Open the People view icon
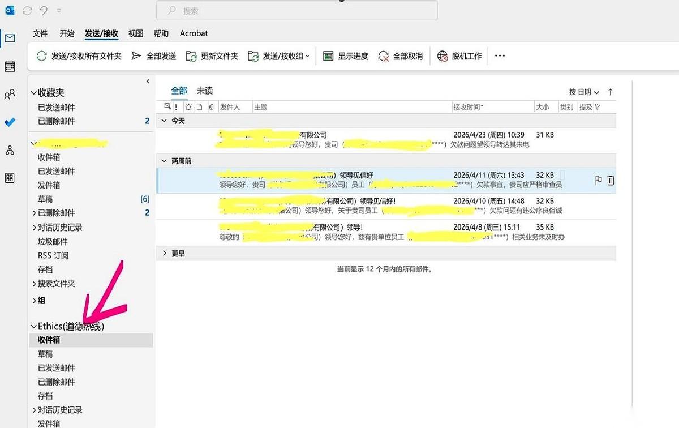The height and width of the screenshot is (428, 679). [x=9, y=95]
